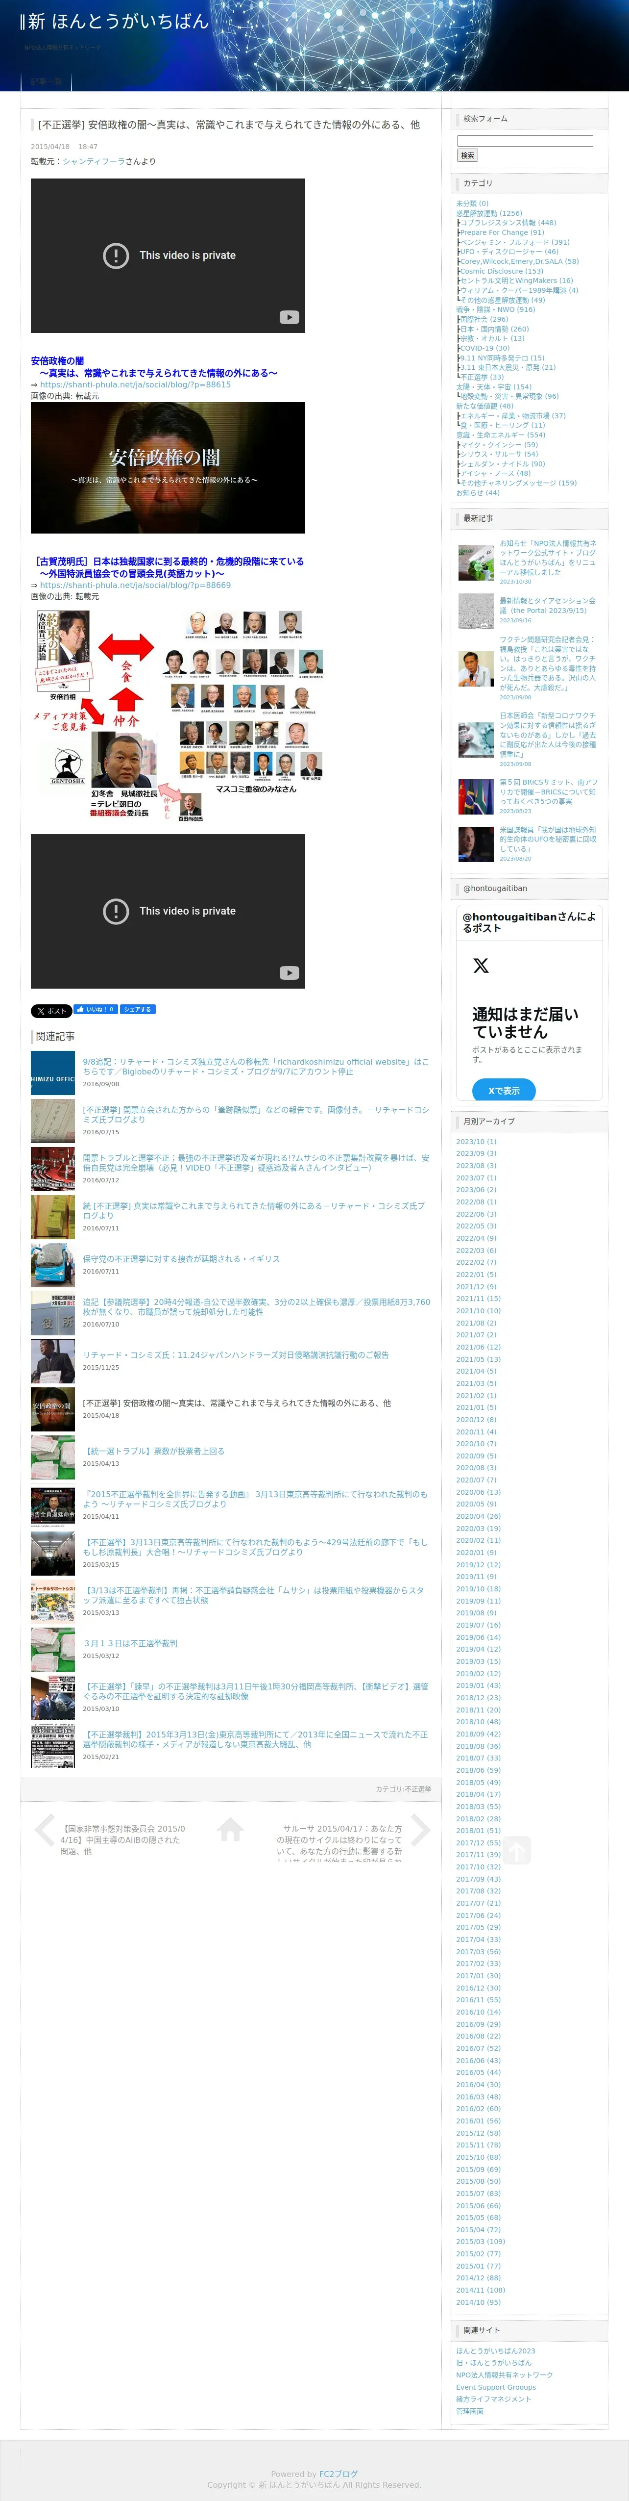
Task: Select category マイク・クインシー (59)
Action: point(498,445)
